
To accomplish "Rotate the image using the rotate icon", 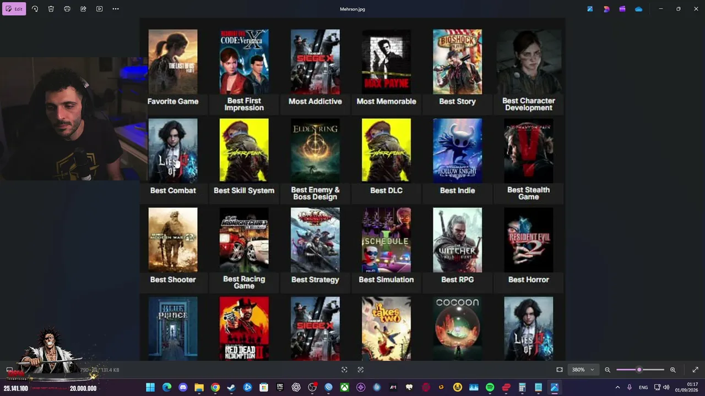I will pos(35,9).
